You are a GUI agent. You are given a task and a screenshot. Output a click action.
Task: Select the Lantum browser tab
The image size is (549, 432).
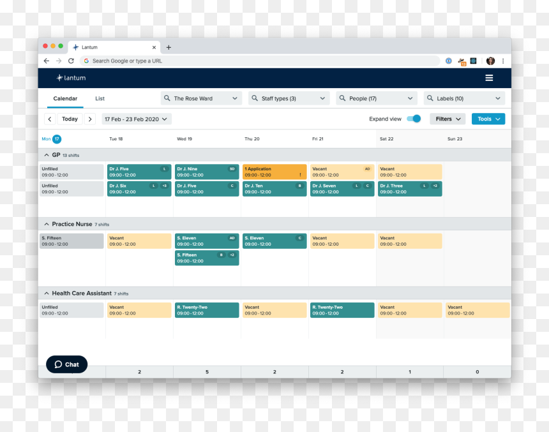point(114,47)
